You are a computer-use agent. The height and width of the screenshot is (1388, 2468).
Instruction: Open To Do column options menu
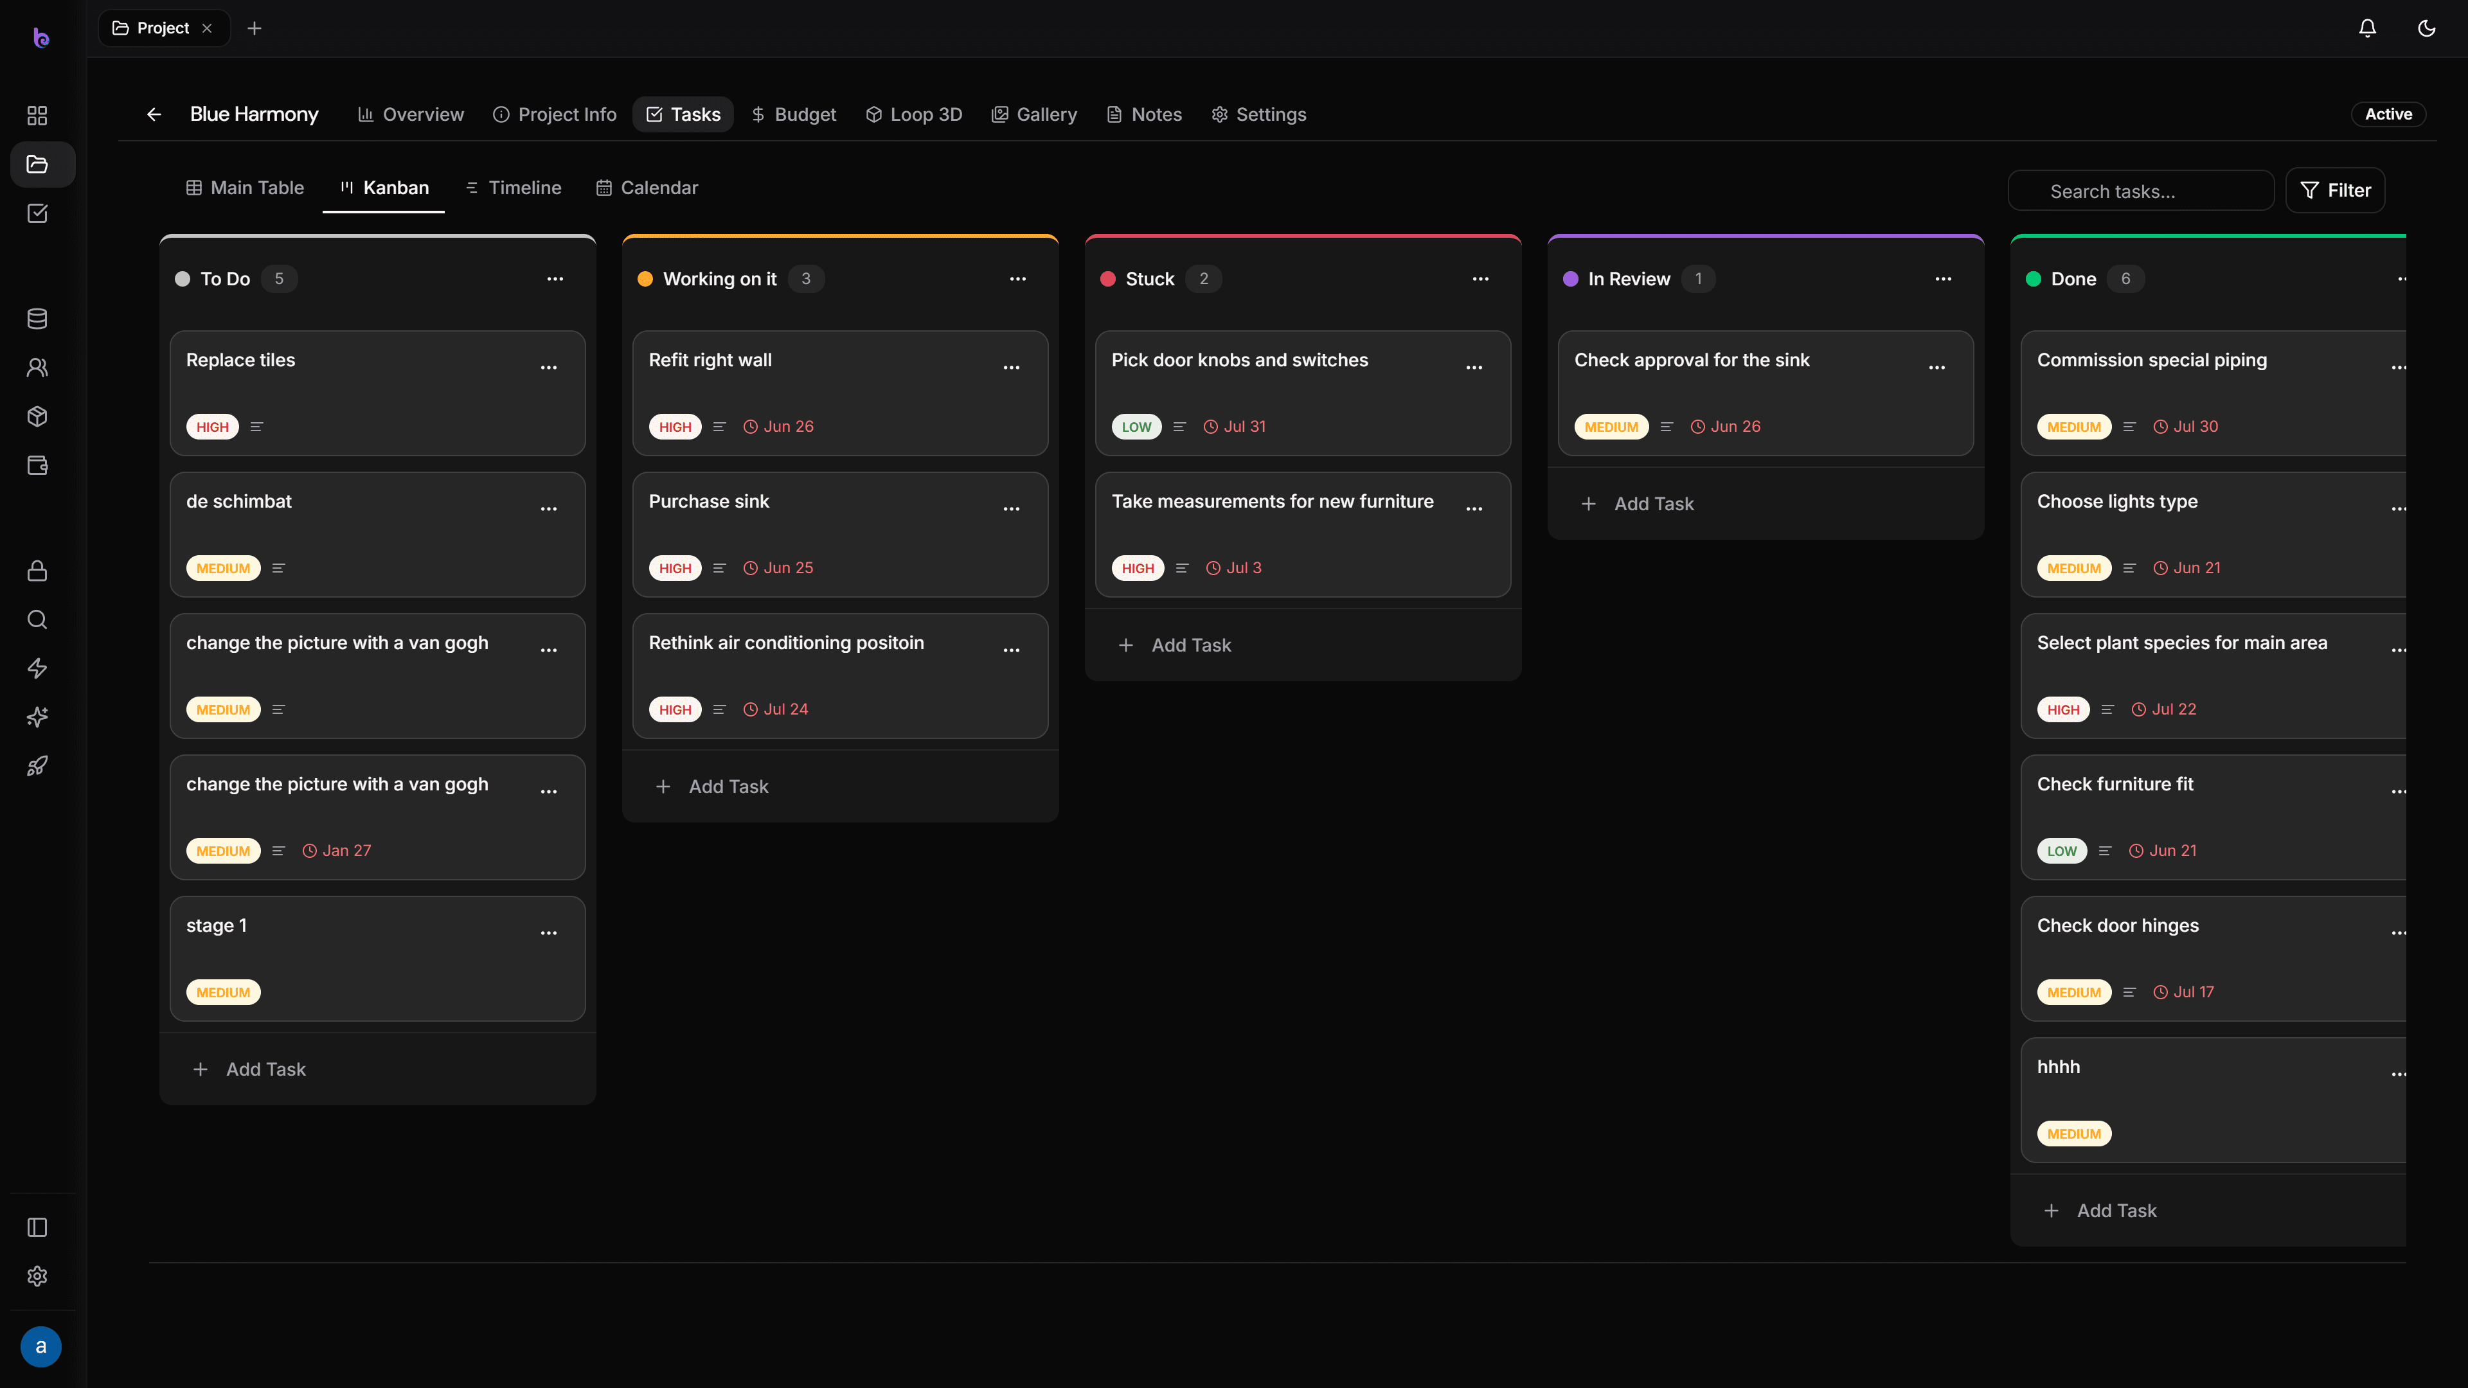(x=555, y=279)
